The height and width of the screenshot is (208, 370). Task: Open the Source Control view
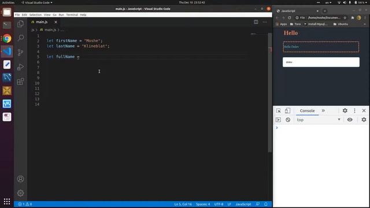point(21,53)
